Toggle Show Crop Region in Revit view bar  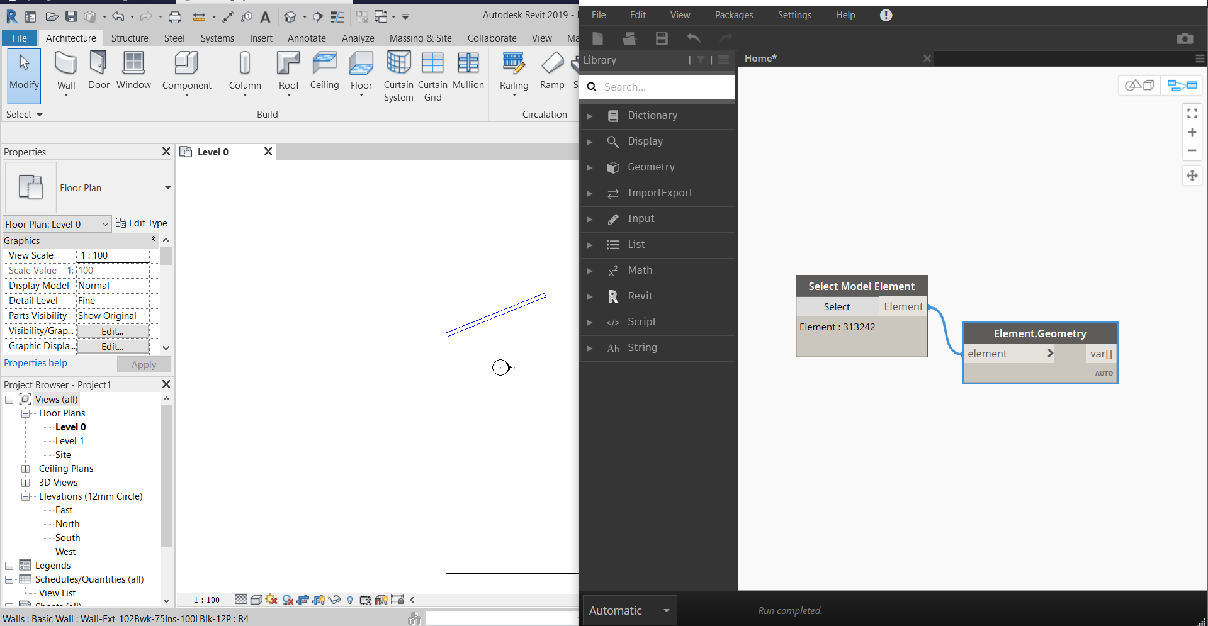click(319, 600)
